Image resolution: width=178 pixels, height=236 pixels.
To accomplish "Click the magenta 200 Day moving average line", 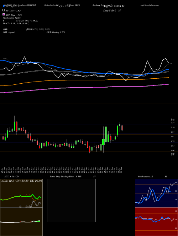I will [84, 88].
